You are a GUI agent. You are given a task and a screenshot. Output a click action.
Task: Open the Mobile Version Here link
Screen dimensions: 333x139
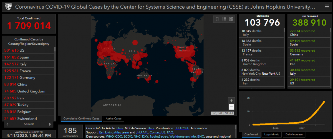151,128
